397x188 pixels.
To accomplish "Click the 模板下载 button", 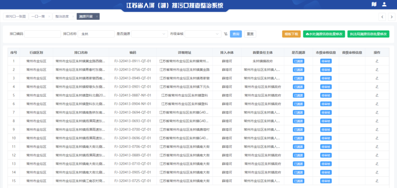I will 292,34.
